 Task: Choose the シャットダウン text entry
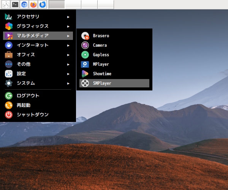[x=33, y=115]
